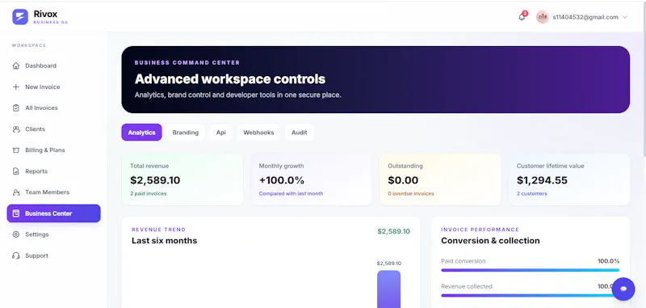Screen dimensions: 646x308
Task: Click the Monthly growth +100.0% value
Action: click(x=281, y=180)
